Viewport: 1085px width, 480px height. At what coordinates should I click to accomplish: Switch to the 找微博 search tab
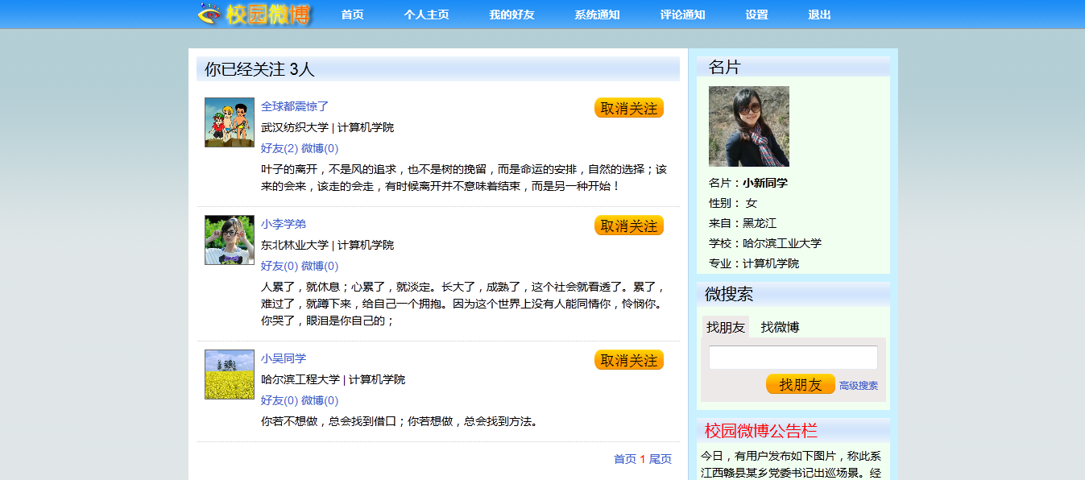(x=780, y=327)
